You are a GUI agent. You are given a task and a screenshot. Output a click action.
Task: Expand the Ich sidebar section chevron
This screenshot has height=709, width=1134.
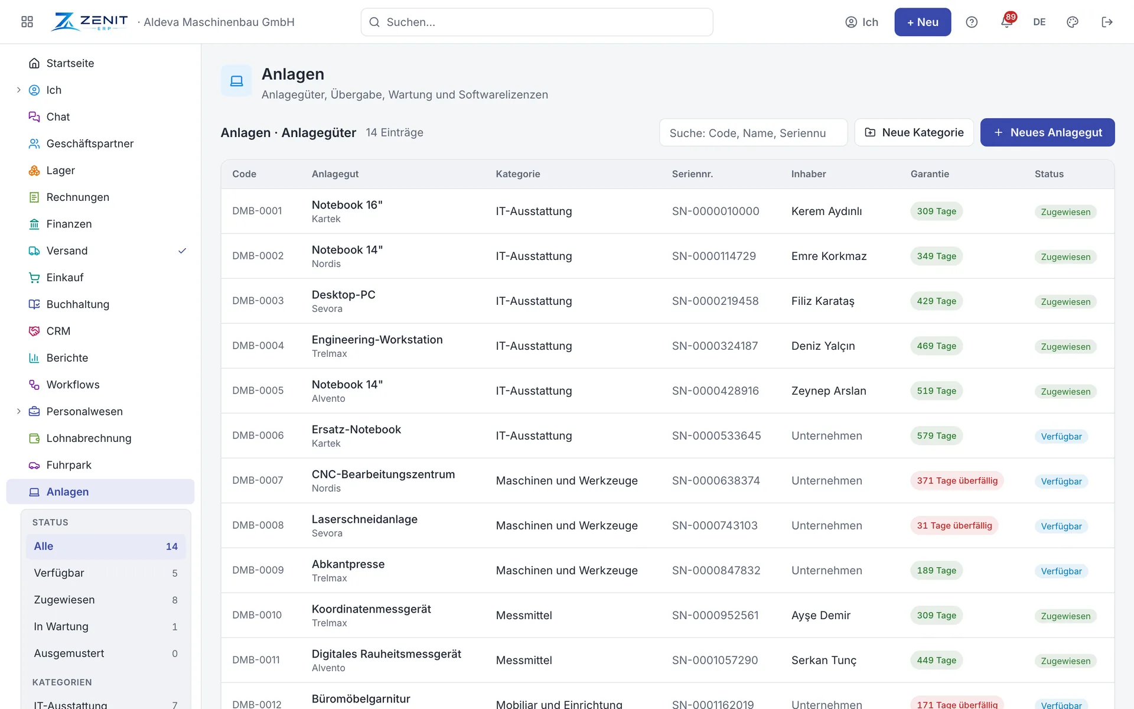pyautogui.click(x=19, y=90)
